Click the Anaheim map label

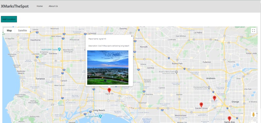(x=211, y=78)
